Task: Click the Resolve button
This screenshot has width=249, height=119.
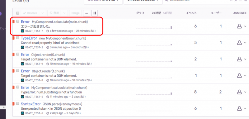Action: 30,13
